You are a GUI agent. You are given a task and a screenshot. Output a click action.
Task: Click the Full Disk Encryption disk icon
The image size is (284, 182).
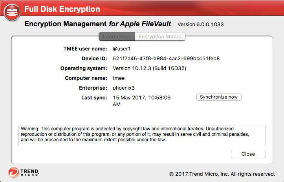click(12, 12)
